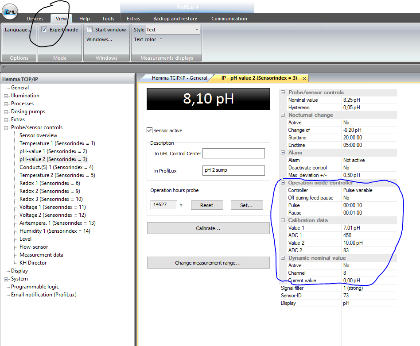Select Email notification (ProfiLux) item

click(44, 295)
